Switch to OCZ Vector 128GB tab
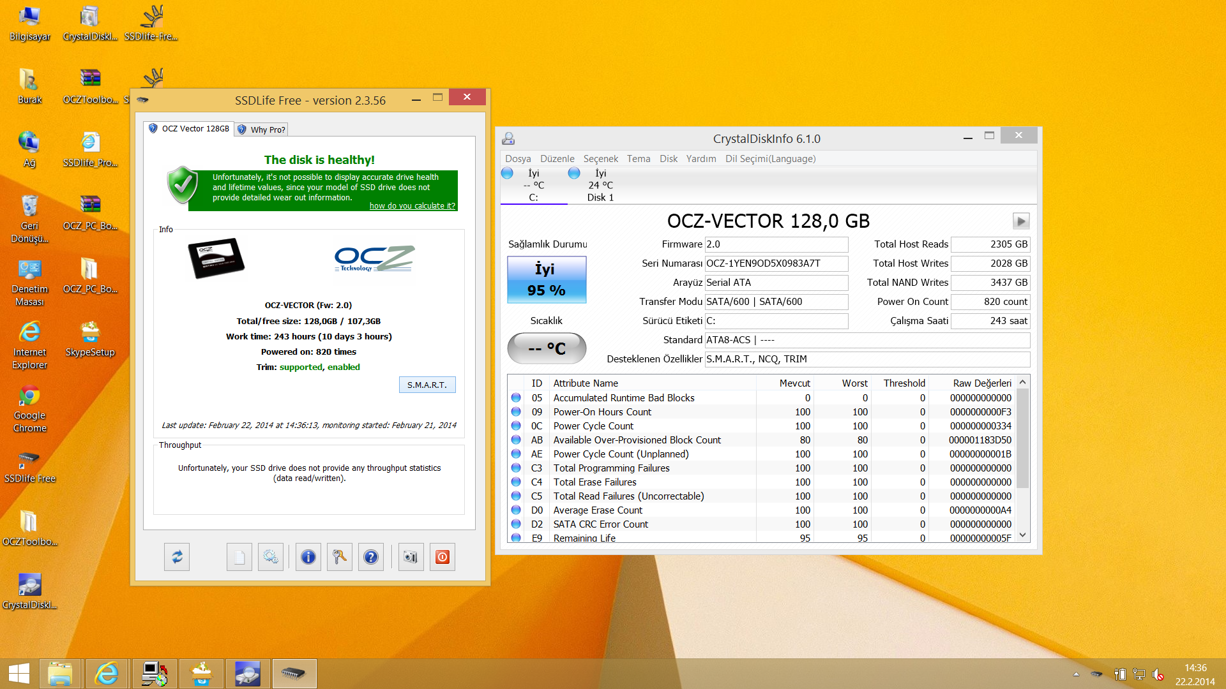Viewport: 1226px width, 689px height. (189, 129)
